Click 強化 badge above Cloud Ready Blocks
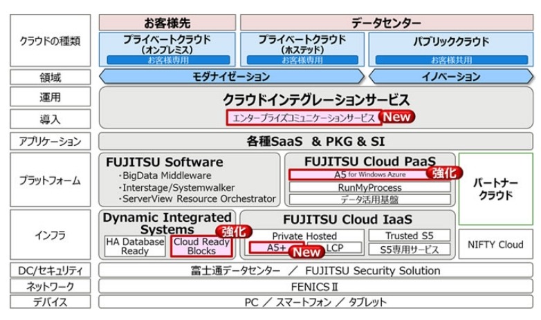The image size is (541, 320). pyautogui.click(x=234, y=232)
